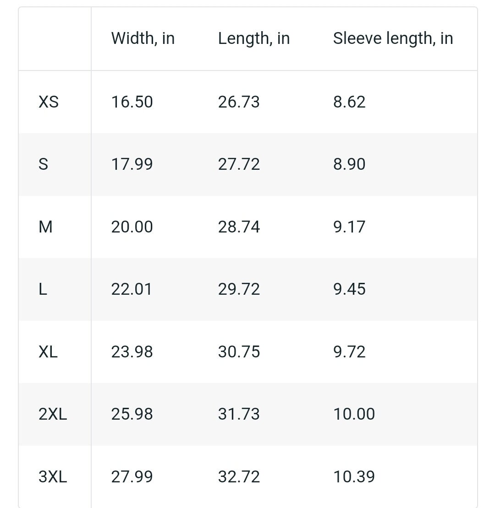The width and height of the screenshot is (495, 508).
Task: Click the 27.72 length value
Action: [x=239, y=164]
